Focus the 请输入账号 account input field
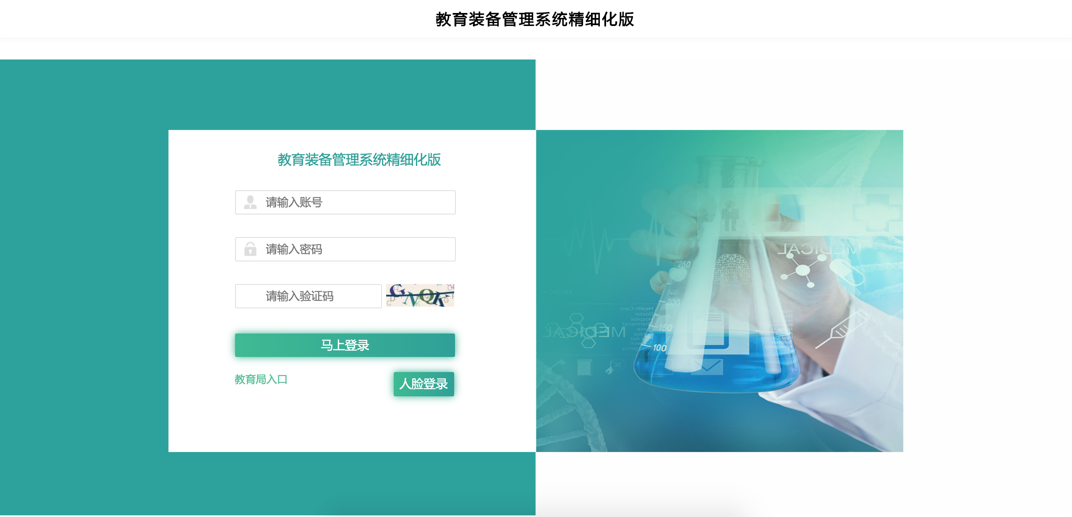This screenshot has height=517, width=1072. 345,202
